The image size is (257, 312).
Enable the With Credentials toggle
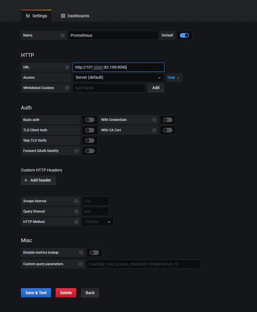[168, 120]
